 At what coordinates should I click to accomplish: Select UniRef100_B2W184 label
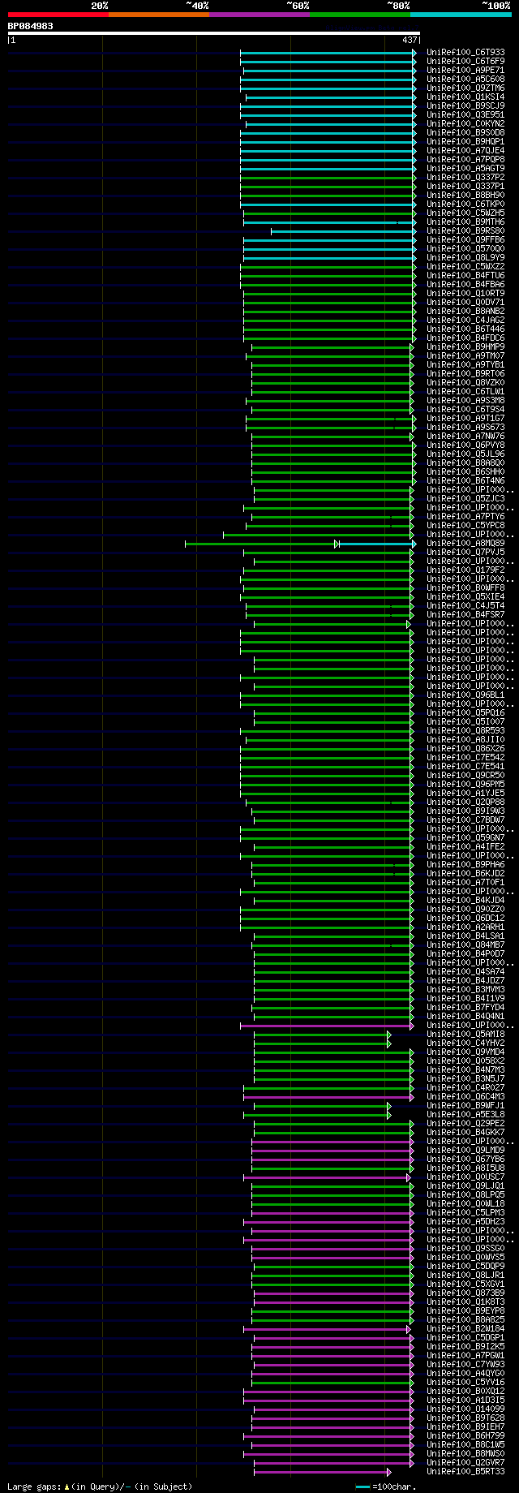tap(465, 1329)
